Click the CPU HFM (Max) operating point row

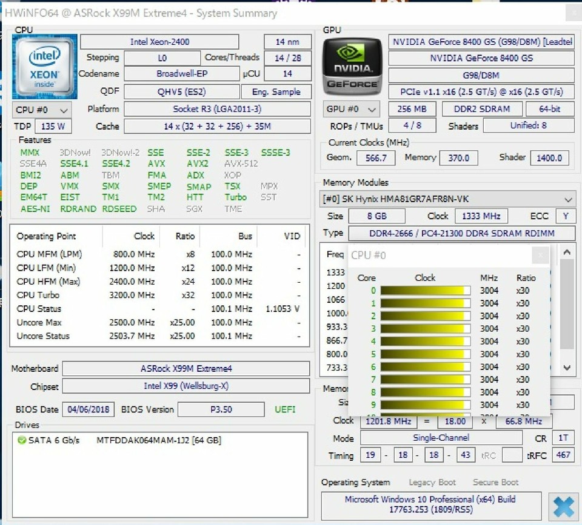click(x=158, y=282)
